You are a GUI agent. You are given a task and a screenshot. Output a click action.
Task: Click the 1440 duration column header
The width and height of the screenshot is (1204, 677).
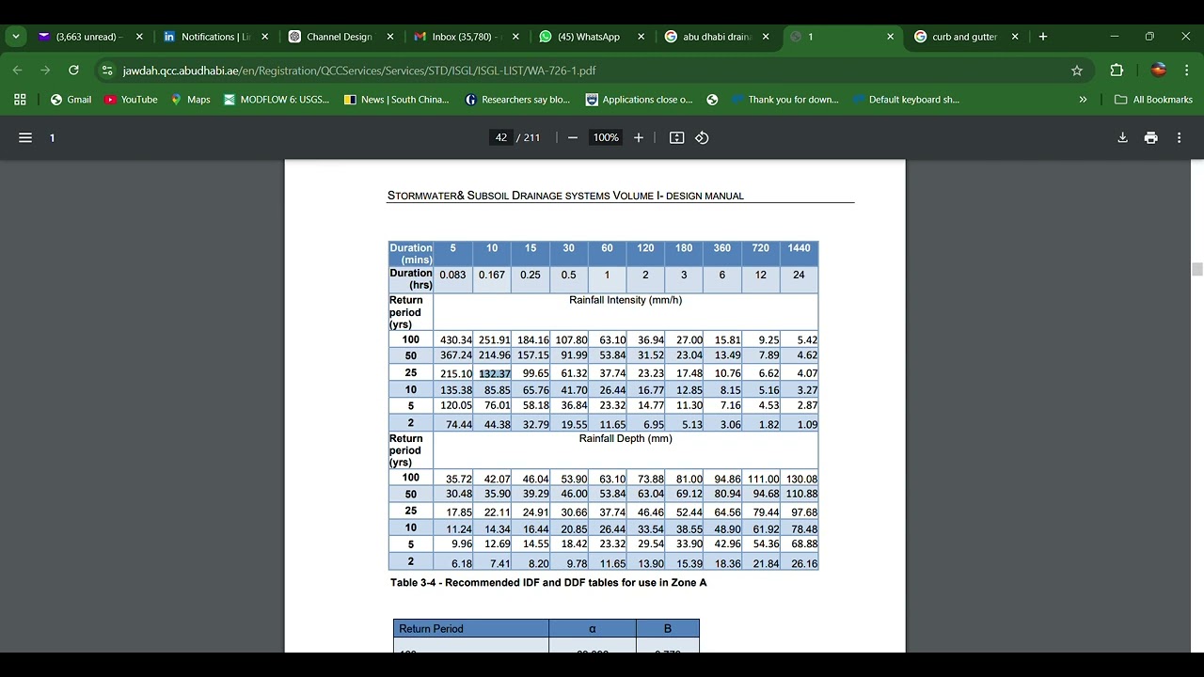799,248
